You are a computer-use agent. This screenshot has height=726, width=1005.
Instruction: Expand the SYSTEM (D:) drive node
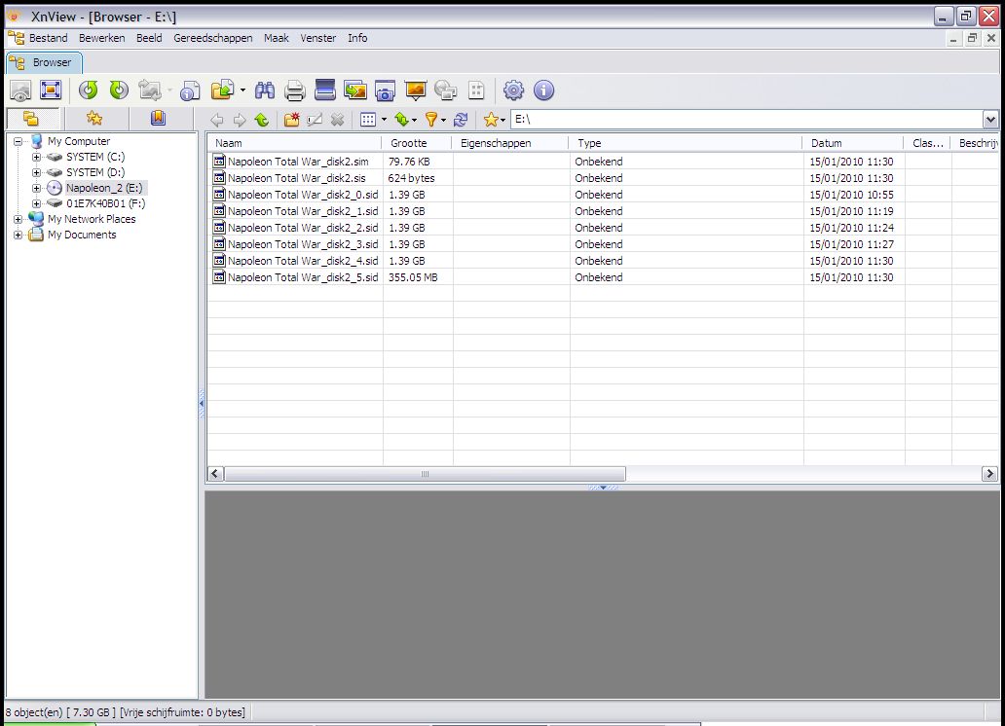[37, 172]
